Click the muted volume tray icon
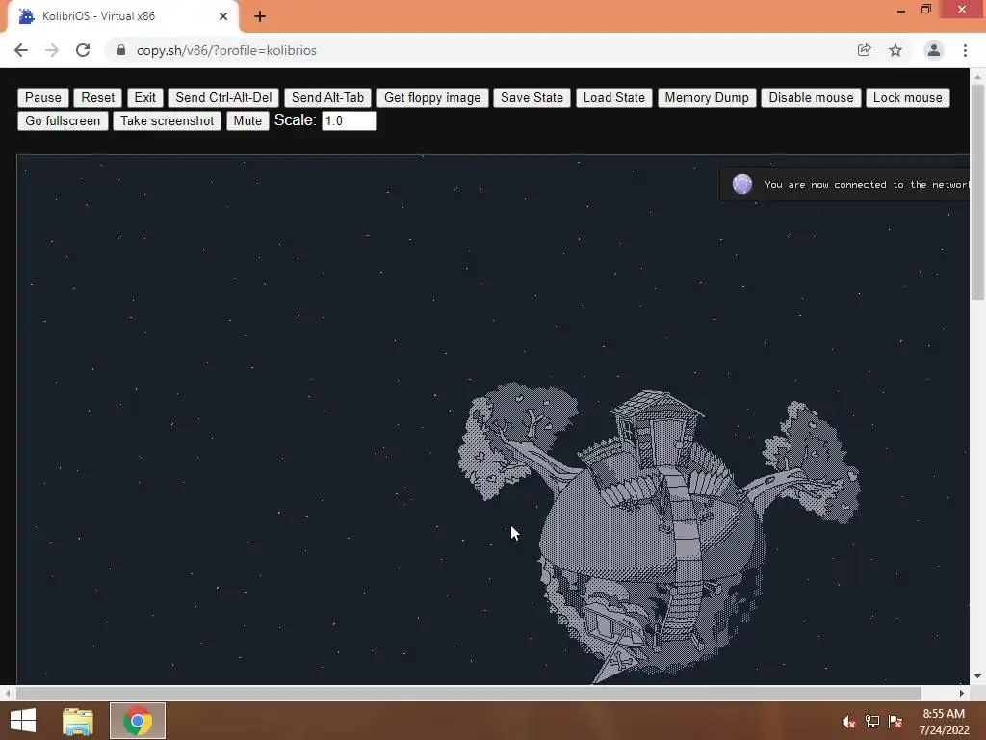Viewport: 986px width, 740px height. coord(848,722)
